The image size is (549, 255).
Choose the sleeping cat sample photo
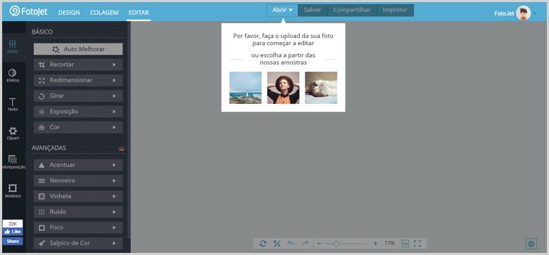(x=321, y=88)
